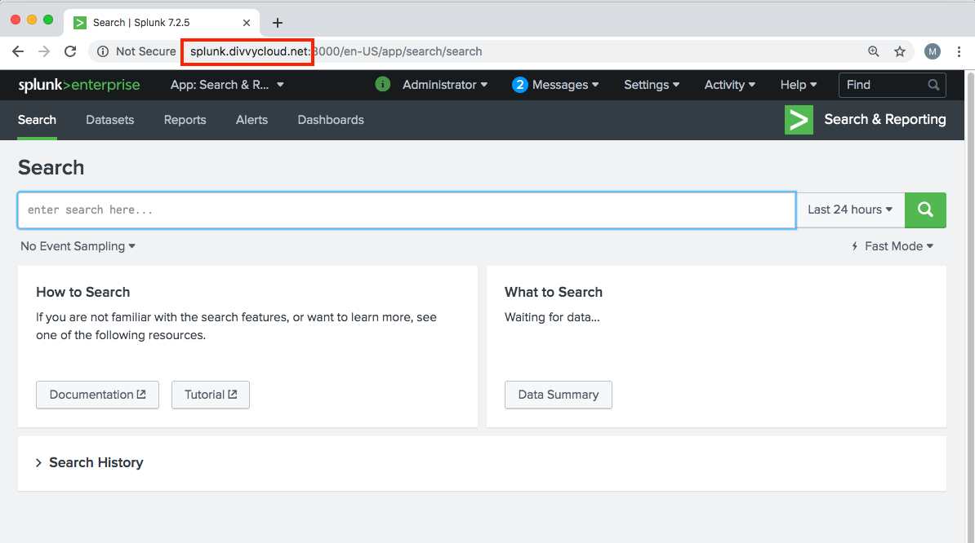Focus the enter search here field
This screenshot has height=543, width=975.
(x=407, y=210)
